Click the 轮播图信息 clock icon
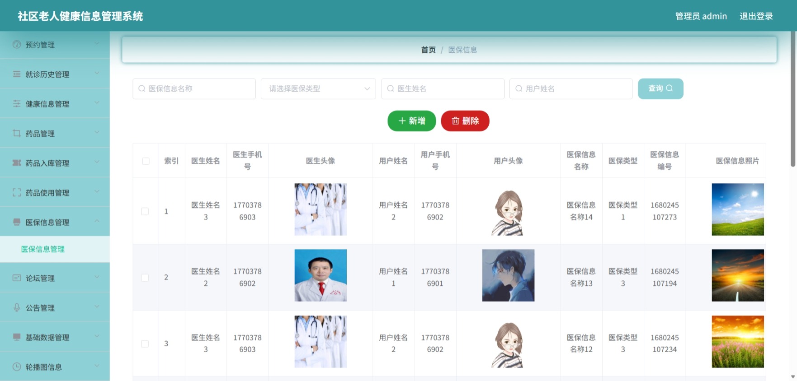797x381 pixels. (x=17, y=367)
